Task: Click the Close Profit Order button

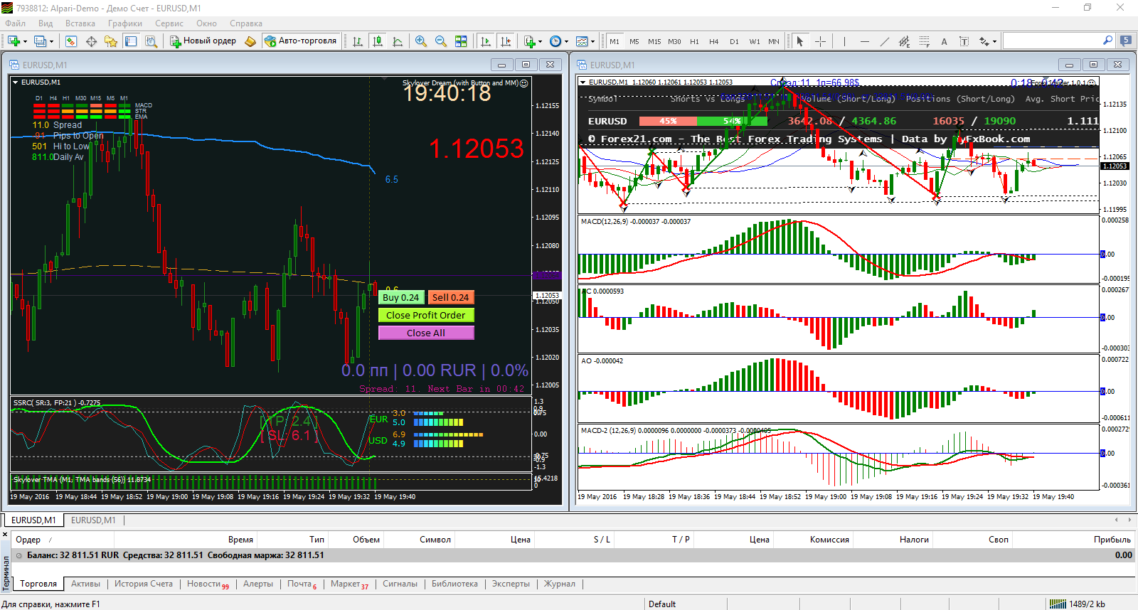Action: [x=426, y=315]
